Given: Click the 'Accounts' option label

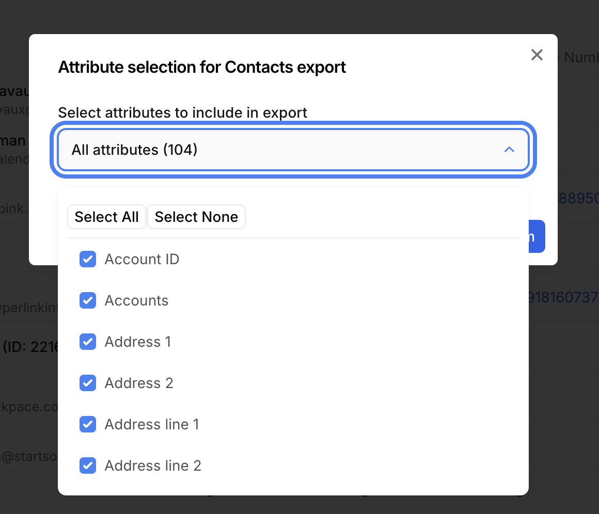Looking at the screenshot, I should (x=136, y=300).
